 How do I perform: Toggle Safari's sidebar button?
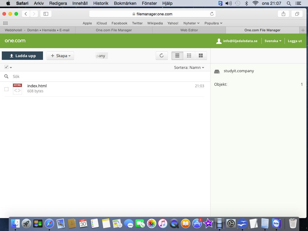46,14
